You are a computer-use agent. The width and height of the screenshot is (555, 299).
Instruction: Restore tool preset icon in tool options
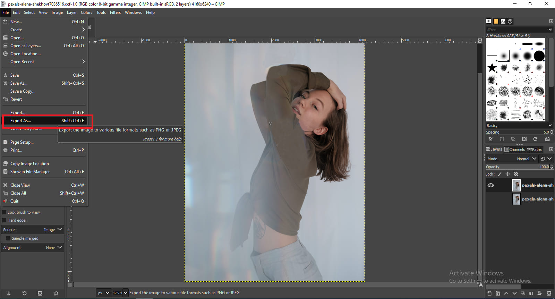pos(24,293)
